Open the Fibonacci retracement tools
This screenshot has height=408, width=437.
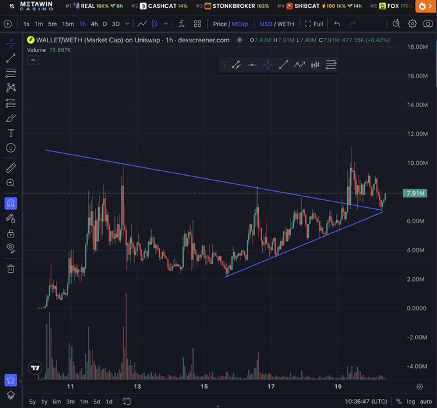[x=11, y=73]
